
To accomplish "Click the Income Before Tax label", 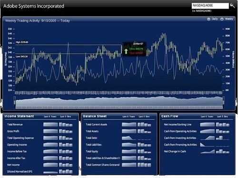I will (x=17, y=151).
